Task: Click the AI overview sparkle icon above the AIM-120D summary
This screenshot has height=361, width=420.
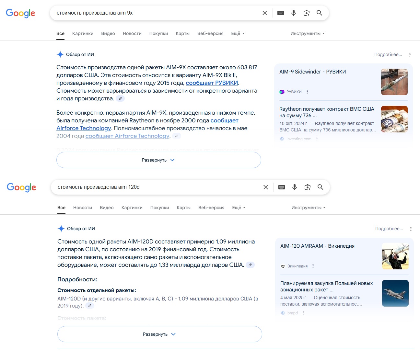Action: point(61,229)
